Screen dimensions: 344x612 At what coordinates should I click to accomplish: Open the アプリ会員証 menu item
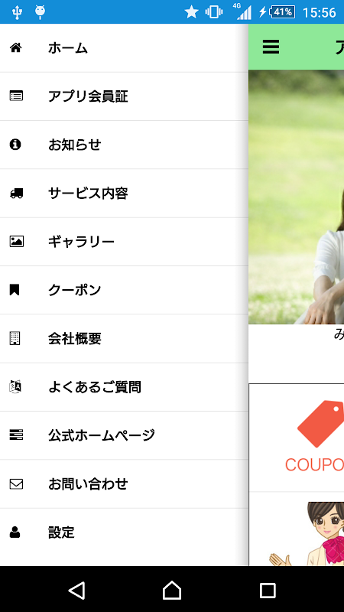pos(124,96)
